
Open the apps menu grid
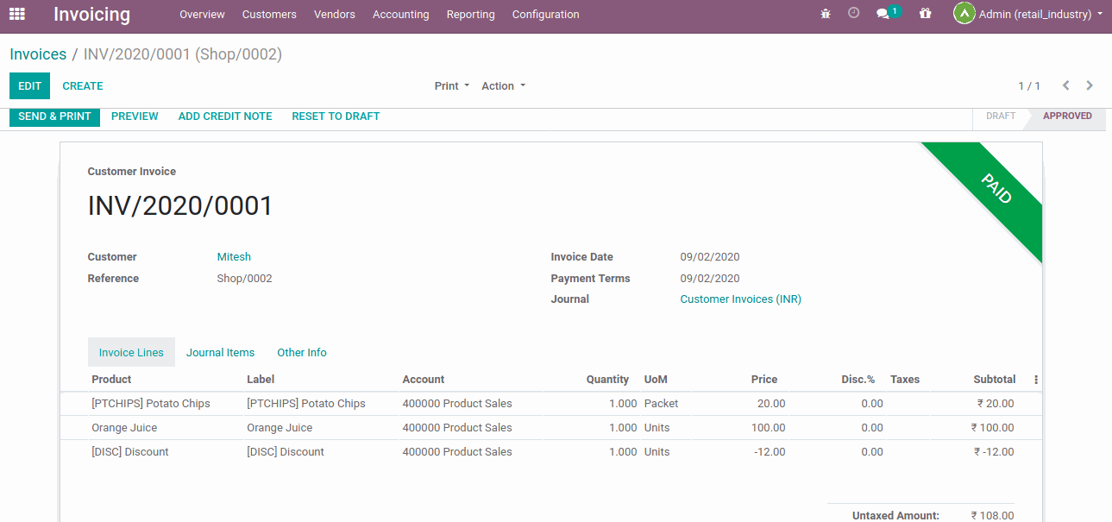coord(16,14)
